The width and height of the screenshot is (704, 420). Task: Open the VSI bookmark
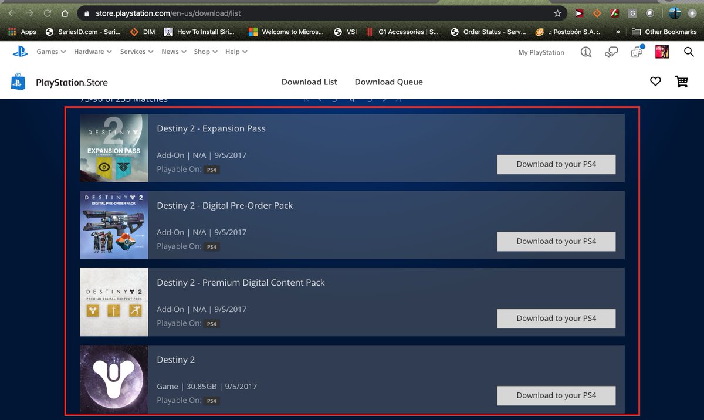pyautogui.click(x=346, y=32)
